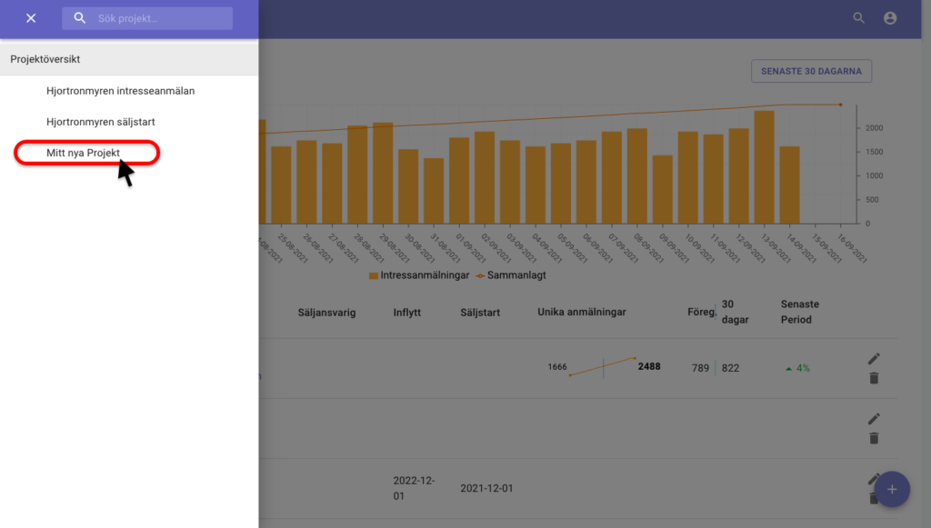
Task: Open Senaste 30 dagarna period selector
Action: tap(811, 71)
